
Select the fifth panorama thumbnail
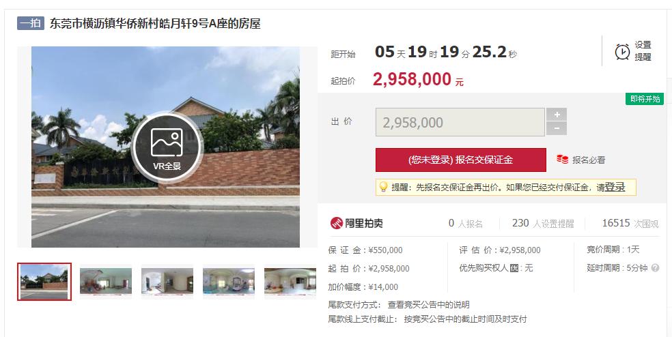point(290,281)
